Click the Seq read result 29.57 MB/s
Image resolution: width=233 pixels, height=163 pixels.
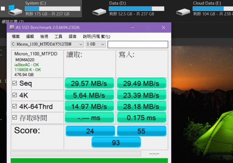(x=89, y=83)
